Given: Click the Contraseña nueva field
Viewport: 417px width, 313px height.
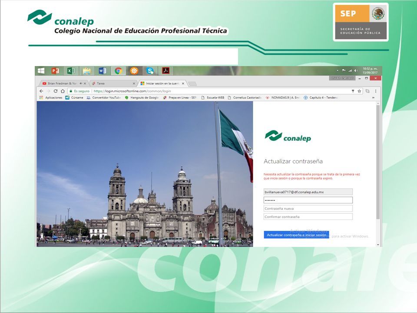Looking at the screenshot, I should click(x=308, y=208).
